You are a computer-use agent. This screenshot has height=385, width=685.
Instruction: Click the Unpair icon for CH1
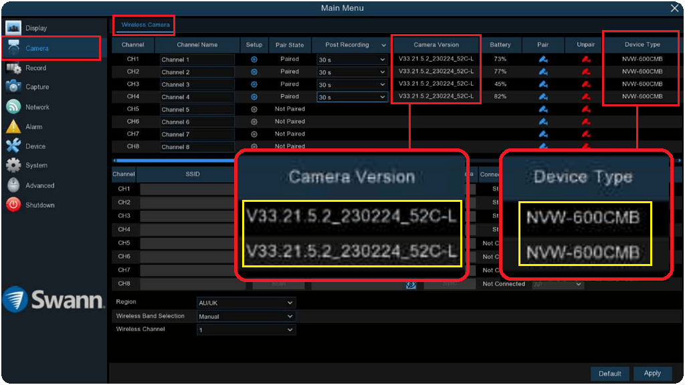[x=586, y=59]
